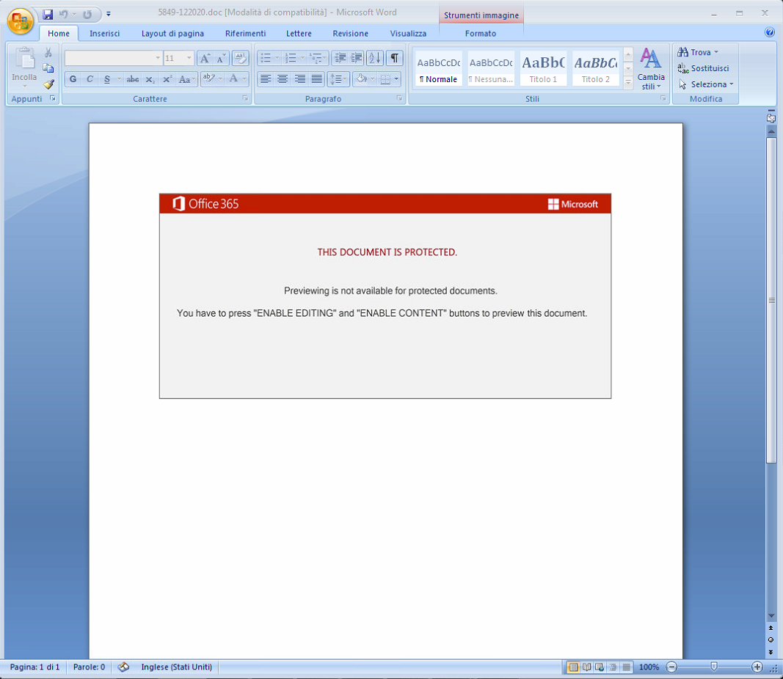Click the proofing status icon in the status bar
Viewport: 783px width, 679px height.
(x=123, y=667)
